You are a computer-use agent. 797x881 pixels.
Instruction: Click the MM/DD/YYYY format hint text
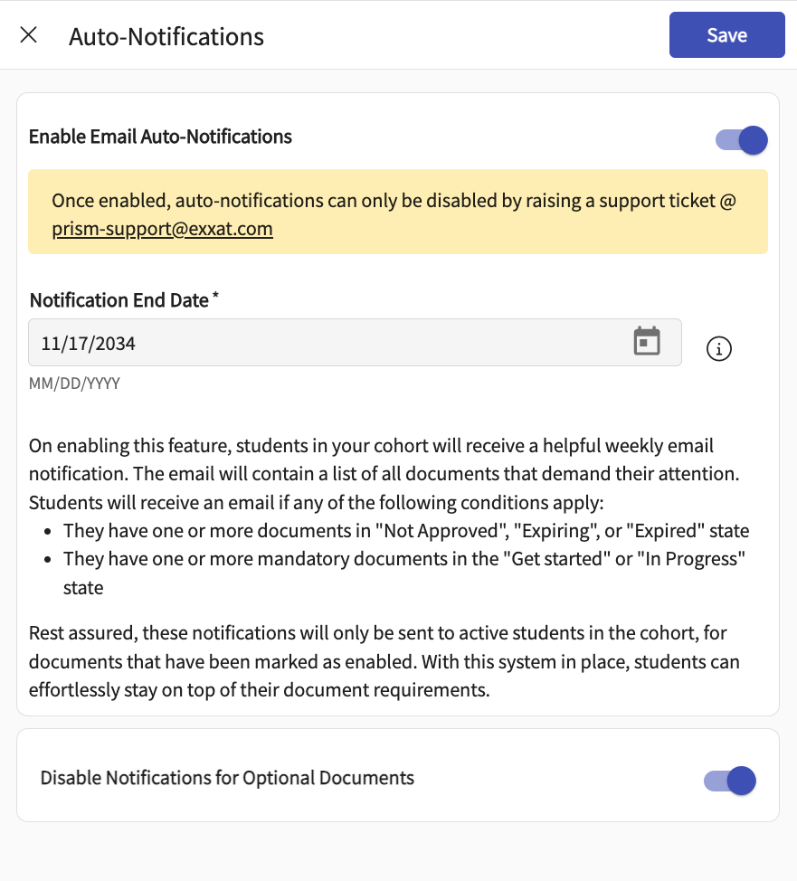[x=74, y=384]
